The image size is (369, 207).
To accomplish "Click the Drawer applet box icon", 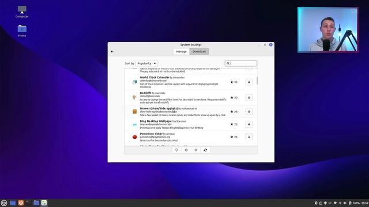I will (x=134, y=112).
